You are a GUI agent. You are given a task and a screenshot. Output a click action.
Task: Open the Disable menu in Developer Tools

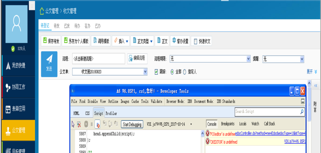(93, 101)
